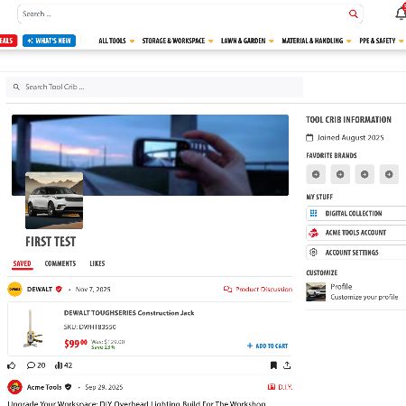406x406 pixels.
Task: Add the first favorite brand plus button
Action: click(x=316, y=174)
